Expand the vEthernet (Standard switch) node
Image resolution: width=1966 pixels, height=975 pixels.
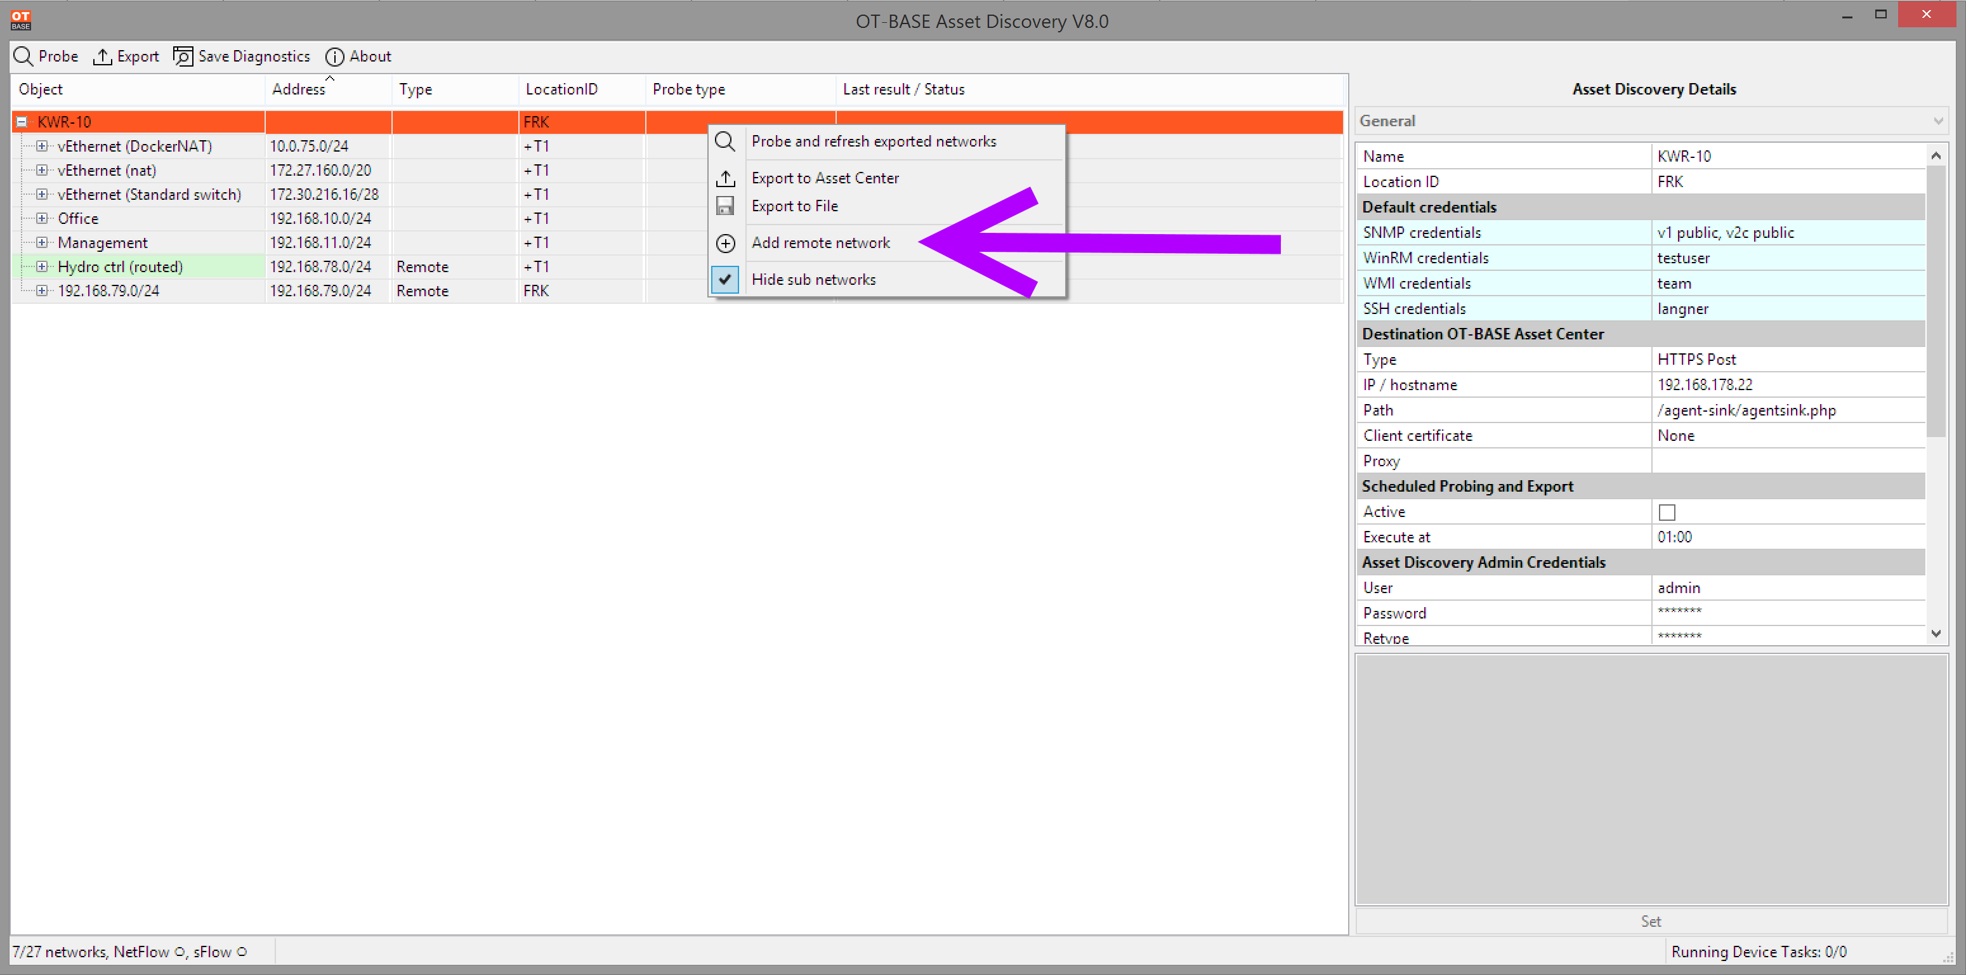coord(42,195)
